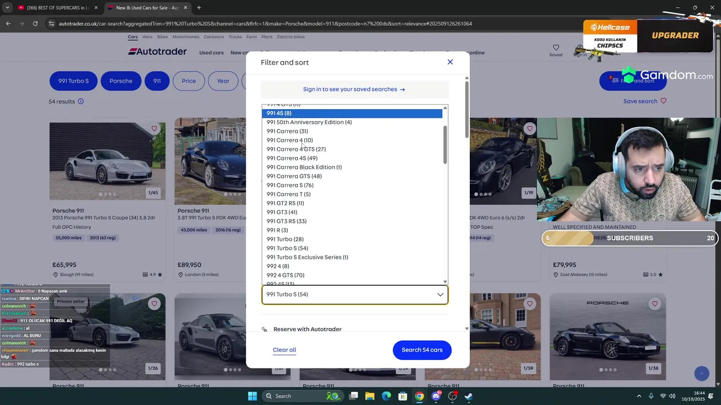Open the silver 2013 Porsche 911 thumbnail
This screenshot has width=721, height=405.
pyautogui.click(x=107, y=161)
